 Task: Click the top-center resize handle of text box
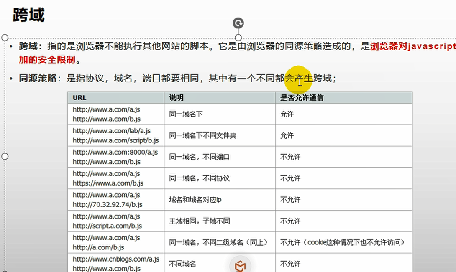238,38
